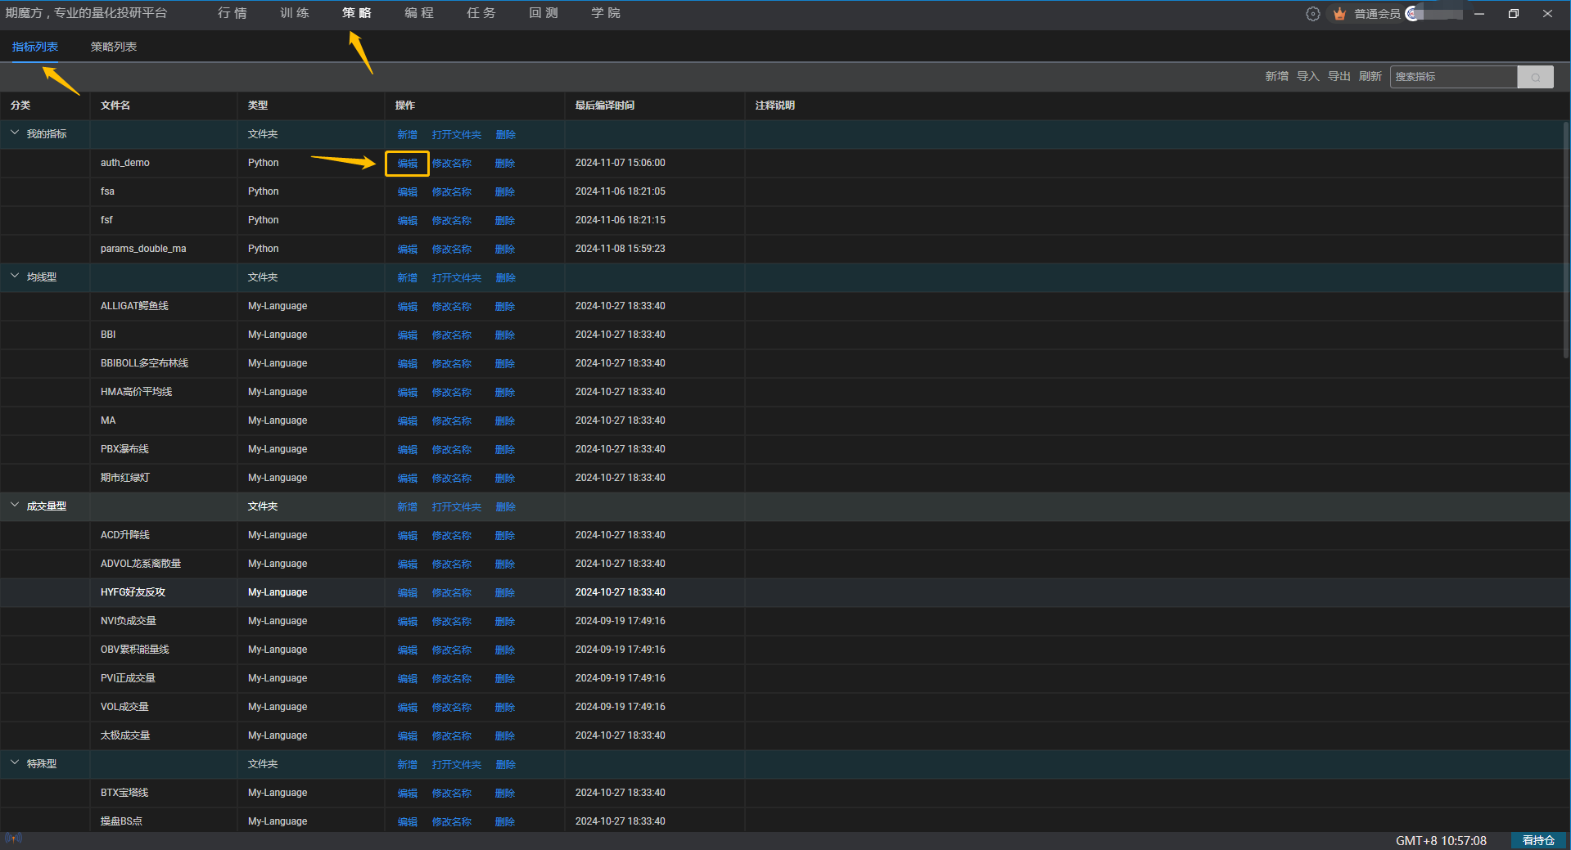Click 编辑 for auth_demo
This screenshot has width=1571, height=850.
click(407, 164)
